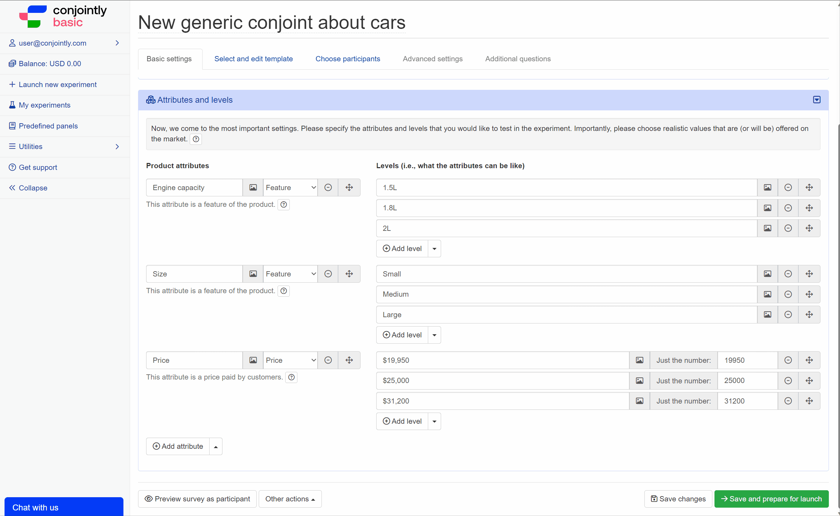
Task: Expand Add attribute options arrow
Action: click(x=216, y=447)
